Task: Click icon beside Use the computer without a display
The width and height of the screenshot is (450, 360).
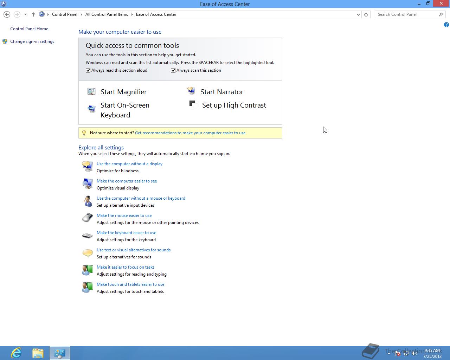Action: [87, 166]
